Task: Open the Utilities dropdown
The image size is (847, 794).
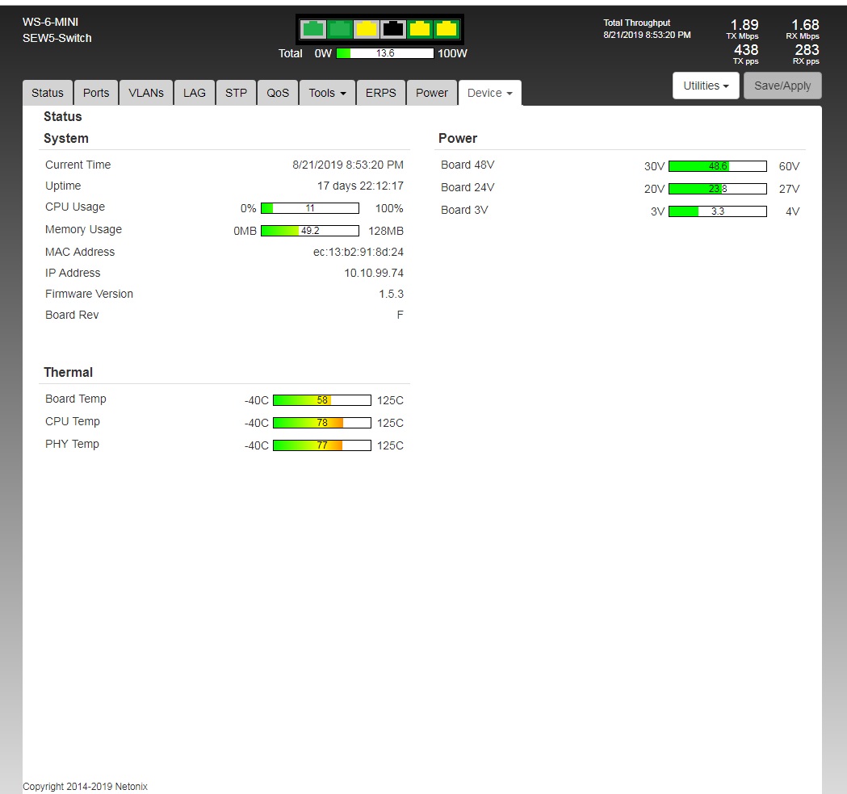Action: (x=706, y=86)
